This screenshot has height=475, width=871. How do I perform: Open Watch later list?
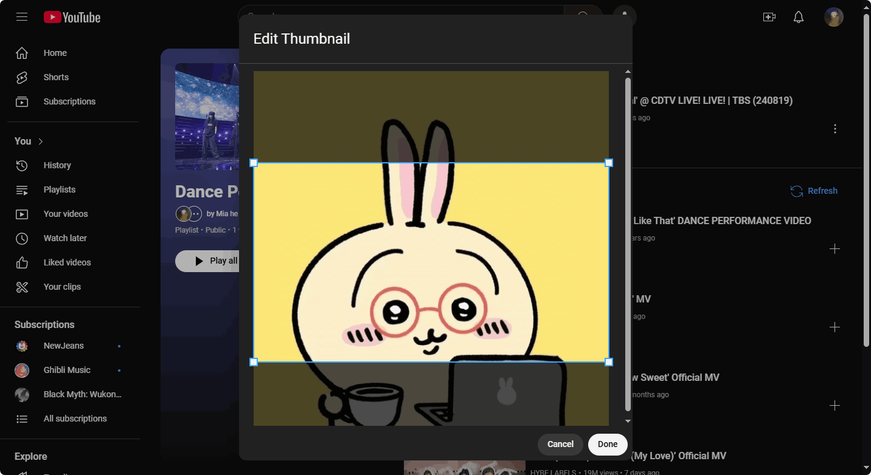point(73,238)
